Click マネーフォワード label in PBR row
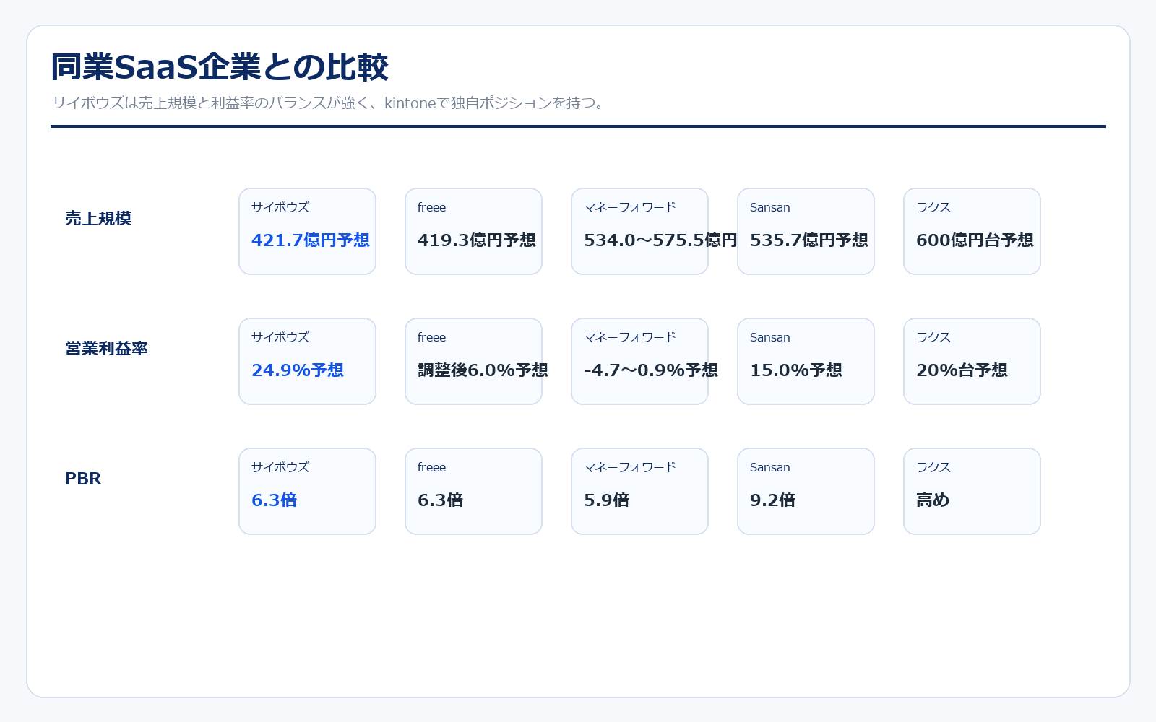 click(x=630, y=467)
